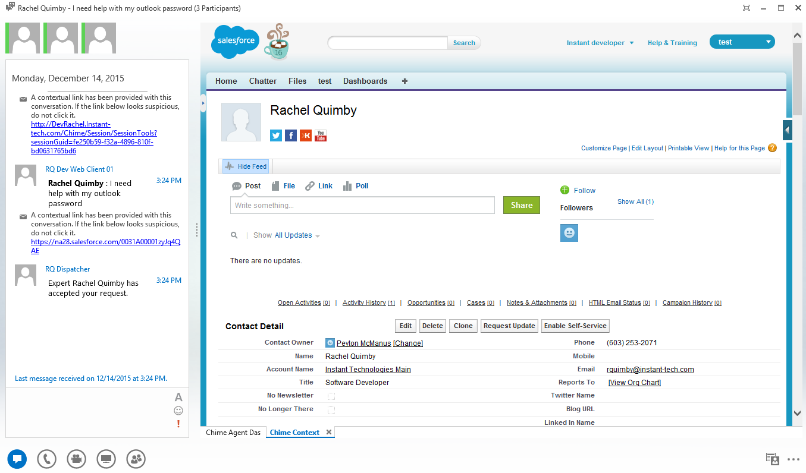Click the Salesforce cloud logo

(234, 42)
